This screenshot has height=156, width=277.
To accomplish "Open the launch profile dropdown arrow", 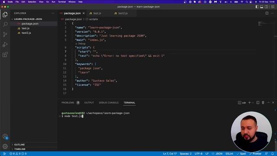I will coord(253,103).
